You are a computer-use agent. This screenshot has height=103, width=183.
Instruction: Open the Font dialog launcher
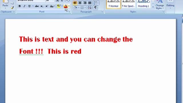pyautogui.click(x=69, y=12)
